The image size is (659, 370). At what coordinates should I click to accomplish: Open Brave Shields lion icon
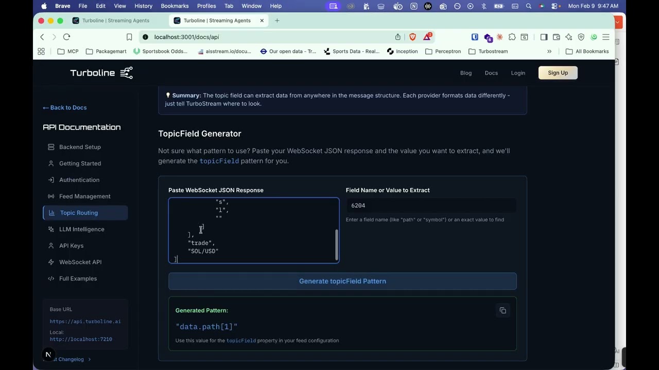tap(412, 37)
